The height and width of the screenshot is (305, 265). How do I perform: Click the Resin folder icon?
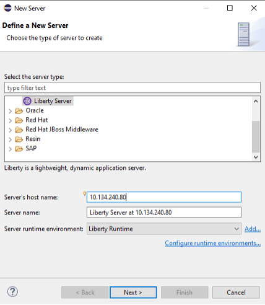coord(19,139)
